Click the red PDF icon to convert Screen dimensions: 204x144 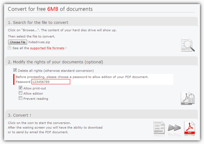pyautogui.click(x=190, y=128)
